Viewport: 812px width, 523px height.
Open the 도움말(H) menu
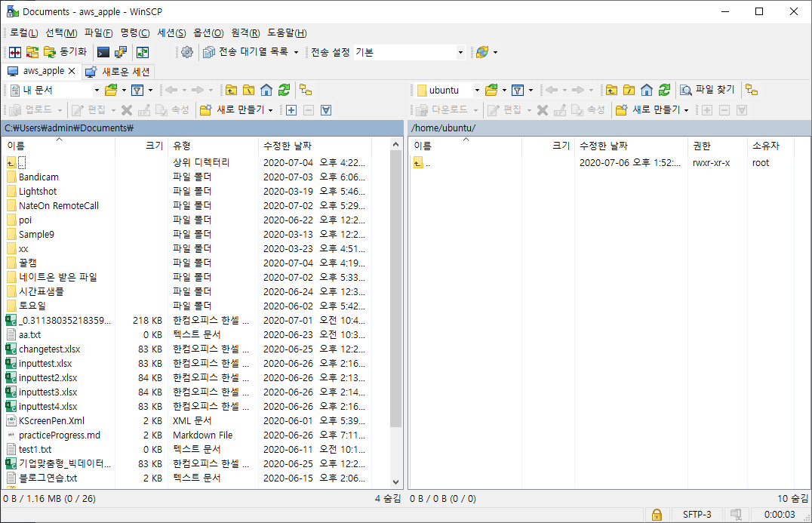[x=287, y=32]
